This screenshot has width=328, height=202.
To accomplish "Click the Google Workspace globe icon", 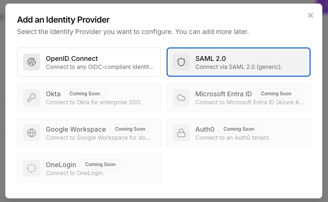I will tap(32, 133).
